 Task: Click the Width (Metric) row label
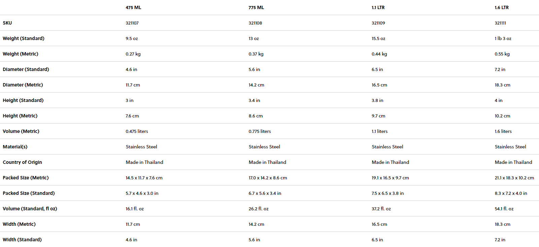19,224
